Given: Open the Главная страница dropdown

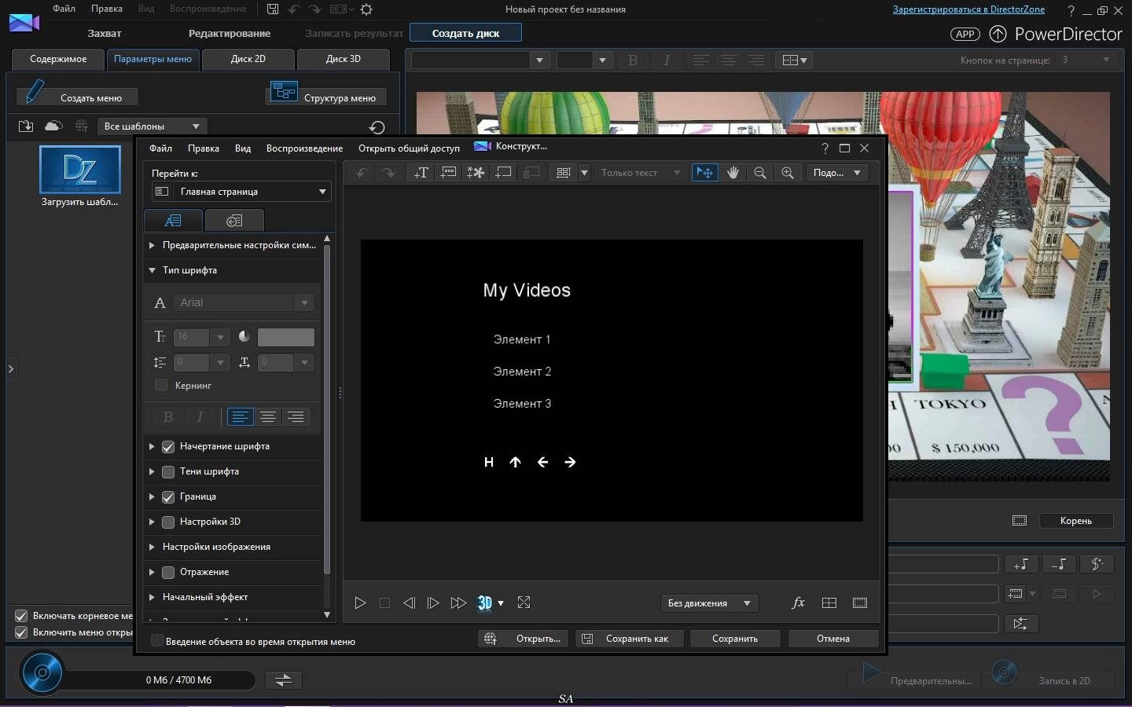Looking at the screenshot, I should pos(241,192).
